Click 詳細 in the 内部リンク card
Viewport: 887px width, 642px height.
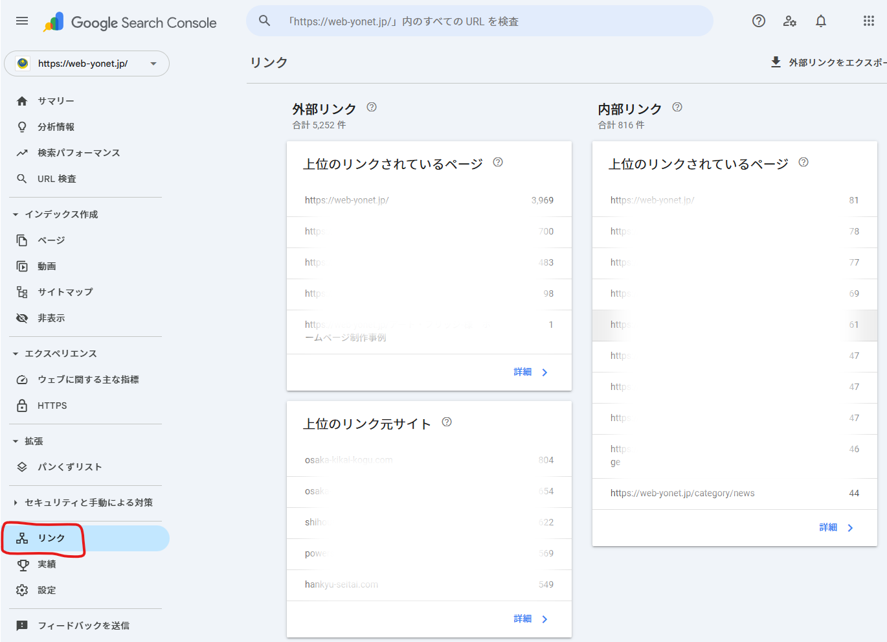(836, 527)
